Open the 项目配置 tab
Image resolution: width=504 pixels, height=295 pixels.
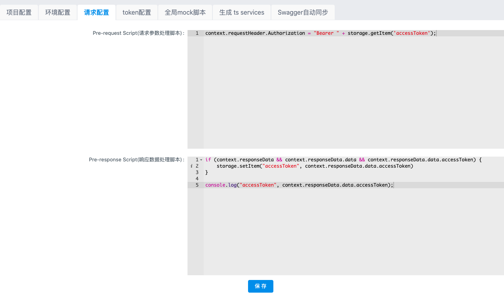tap(19, 12)
